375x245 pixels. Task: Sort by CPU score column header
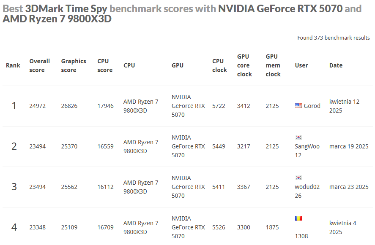click(105, 65)
